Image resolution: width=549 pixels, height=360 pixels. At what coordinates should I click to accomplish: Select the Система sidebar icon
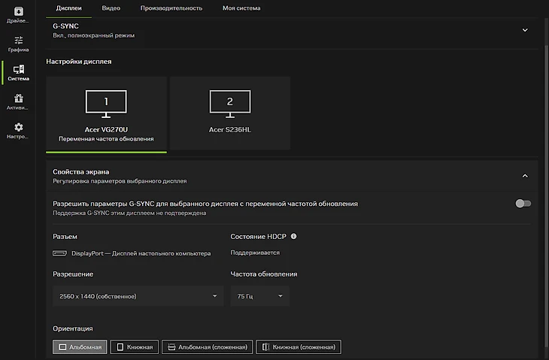point(18,73)
